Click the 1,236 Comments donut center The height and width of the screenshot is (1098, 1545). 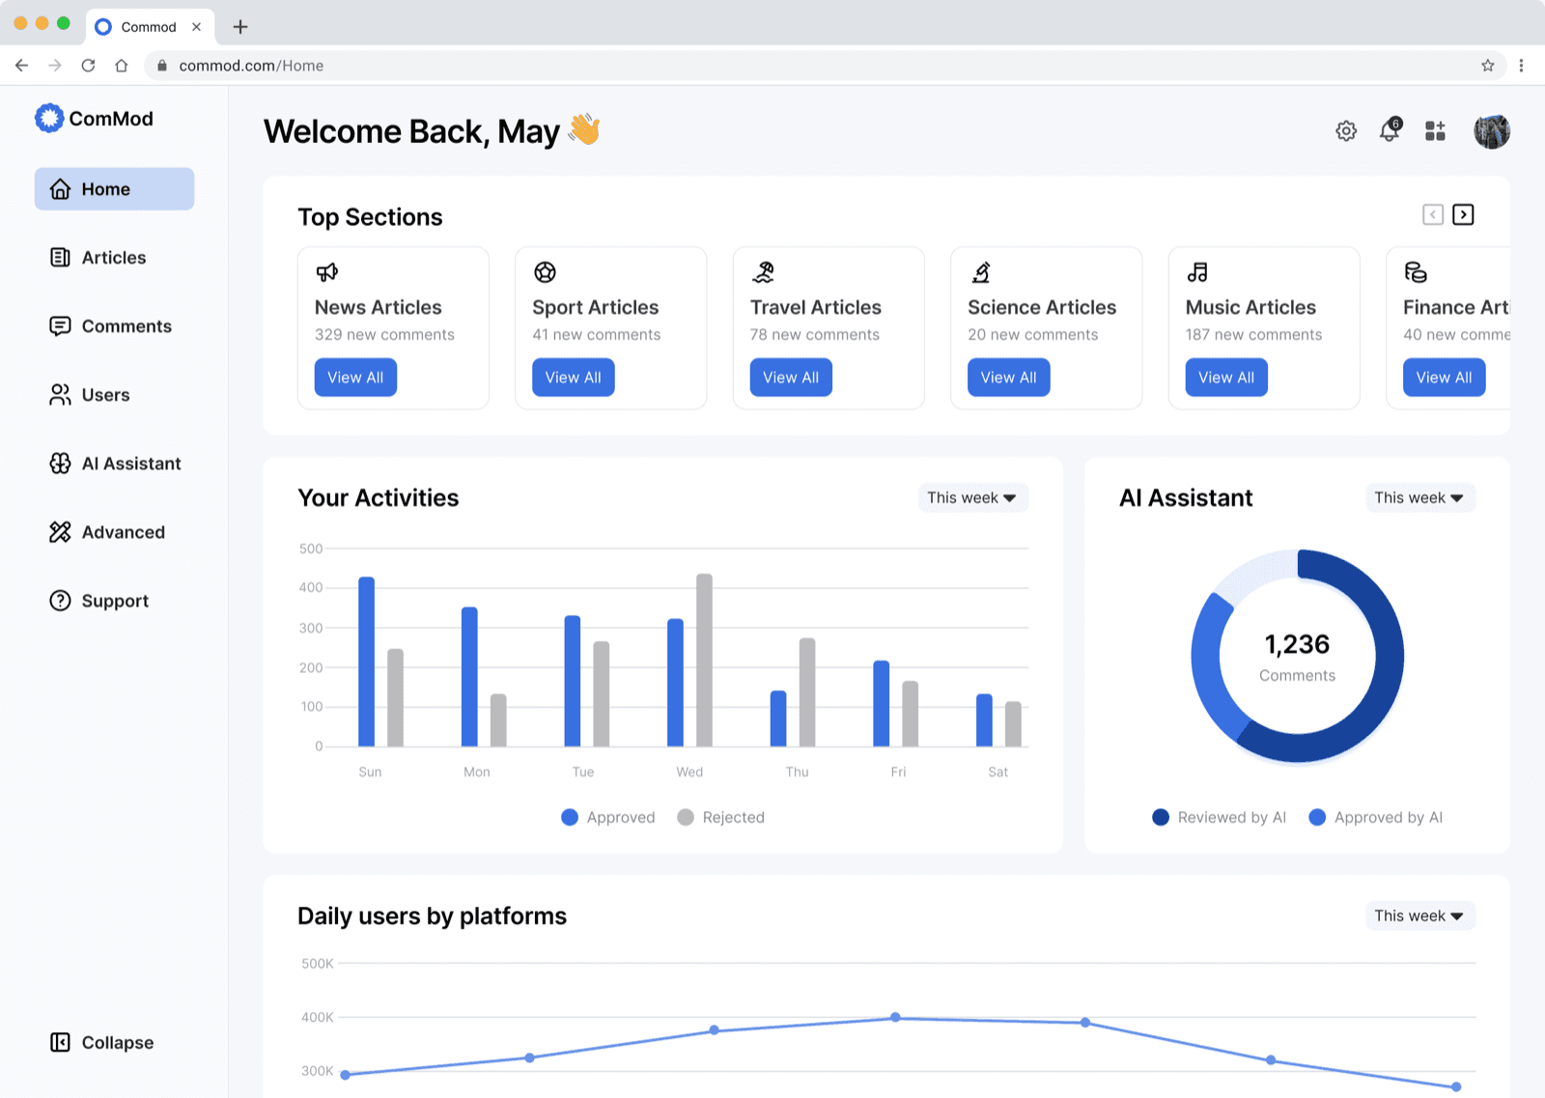click(1297, 657)
